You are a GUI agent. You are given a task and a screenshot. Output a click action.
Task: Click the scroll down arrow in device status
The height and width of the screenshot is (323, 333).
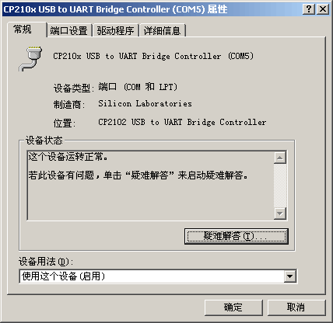pos(280,214)
